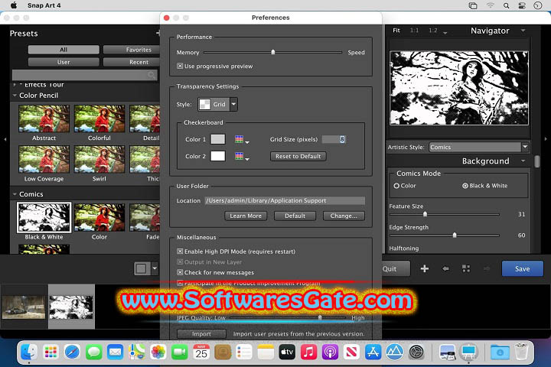The image size is (551, 367).
Task: Click Learn More button
Action: coord(246,216)
